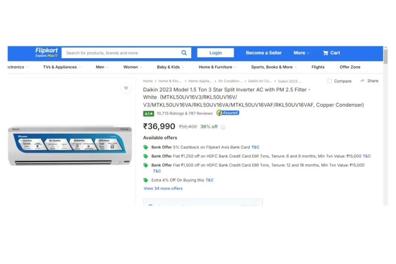Expand the More dropdown in header
The height and width of the screenshot is (264, 396).
[301, 53]
